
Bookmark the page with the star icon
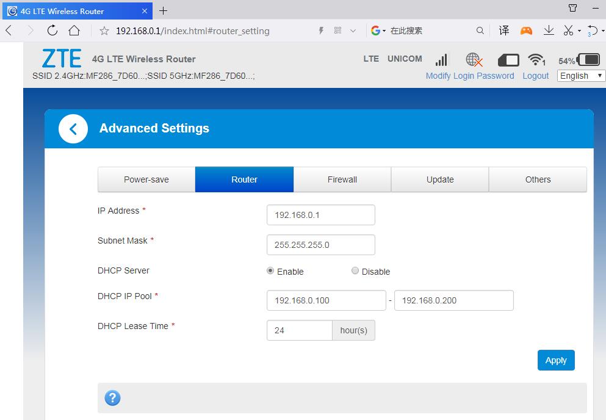104,31
